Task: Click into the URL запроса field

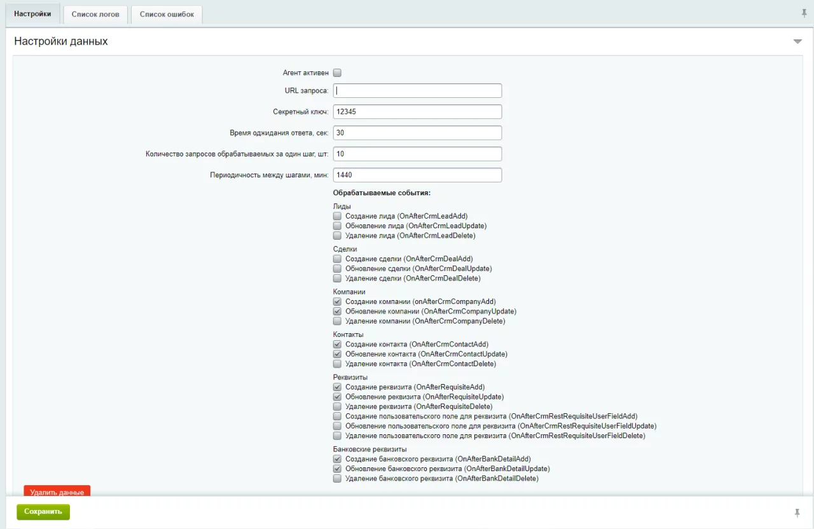Action: (x=417, y=91)
